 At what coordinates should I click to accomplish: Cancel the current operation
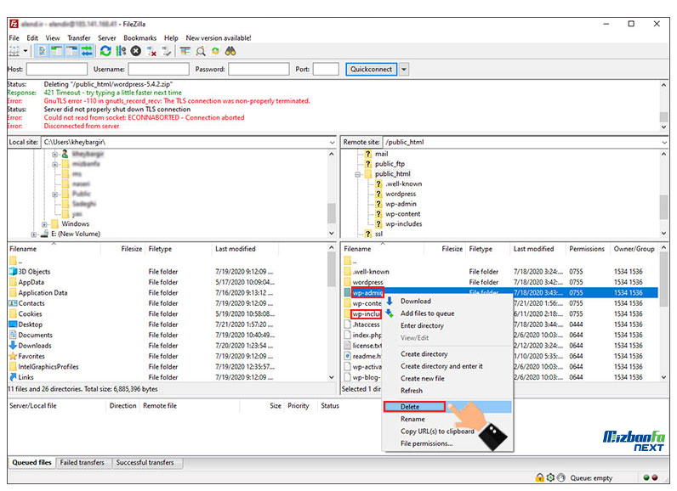136,51
